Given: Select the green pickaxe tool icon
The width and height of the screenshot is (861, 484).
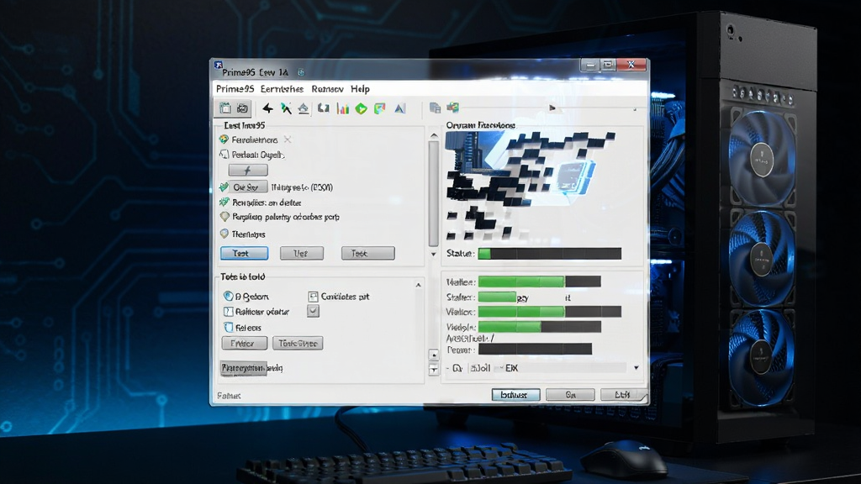Looking at the screenshot, I should [x=286, y=108].
